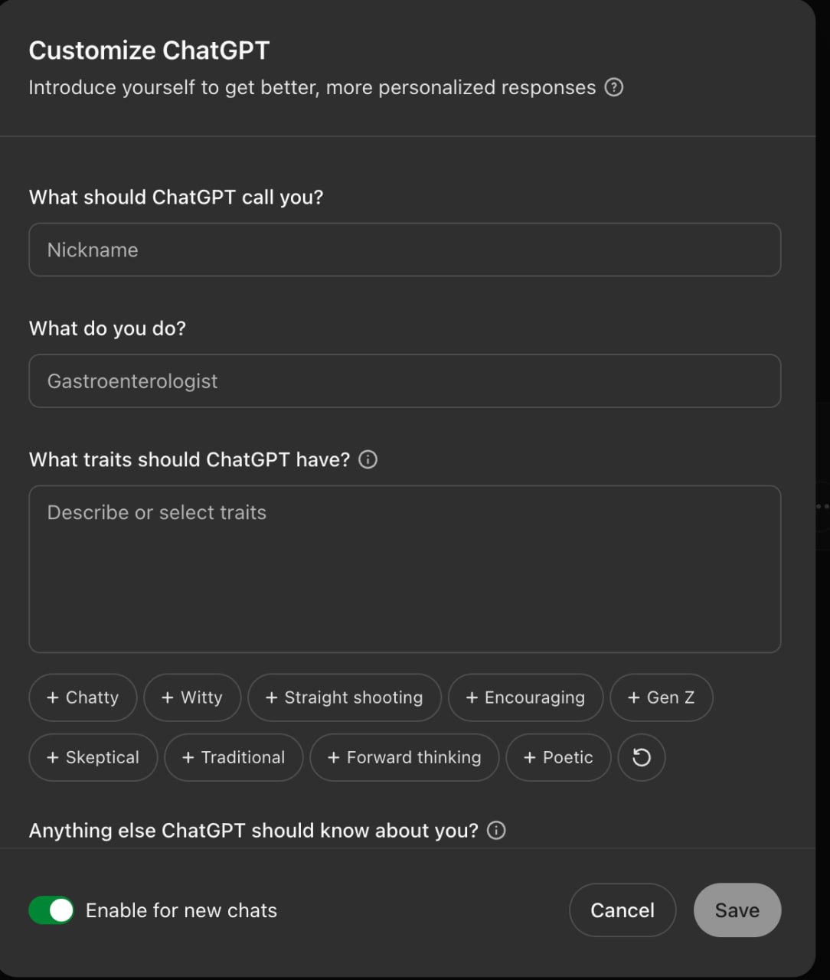Screen dimensions: 830x980
Task: Add the Forward thinking trait
Action: 404,757
